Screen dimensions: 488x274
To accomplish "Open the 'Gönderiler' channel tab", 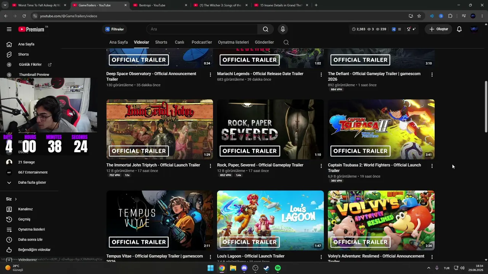I will click(x=264, y=42).
